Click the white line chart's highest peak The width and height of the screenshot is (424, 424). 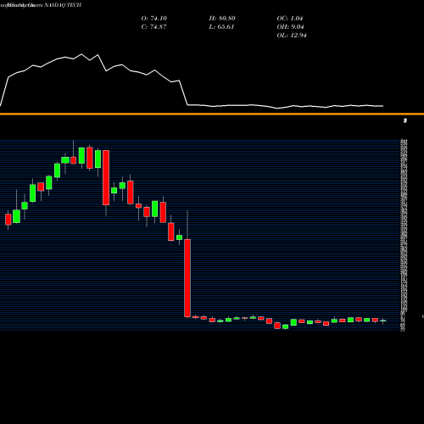82,54
